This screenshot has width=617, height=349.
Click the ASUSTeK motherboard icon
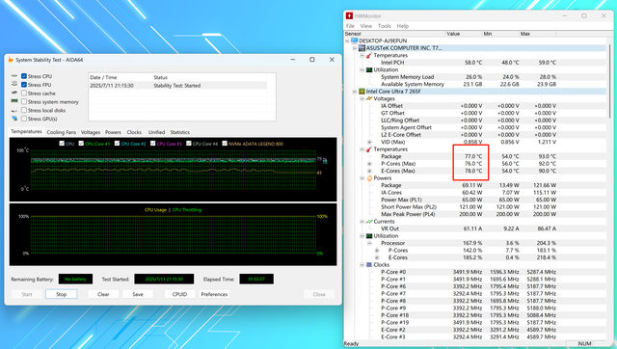point(362,48)
